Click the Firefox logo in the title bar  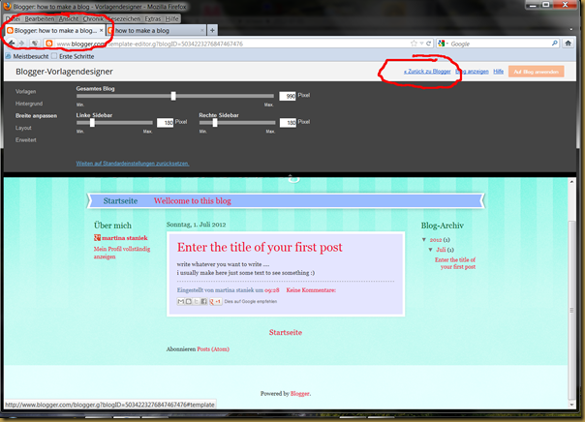click(x=7, y=6)
